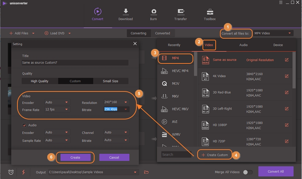Switch to the Audio tab

pyautogui.click(x=243, y=45)
